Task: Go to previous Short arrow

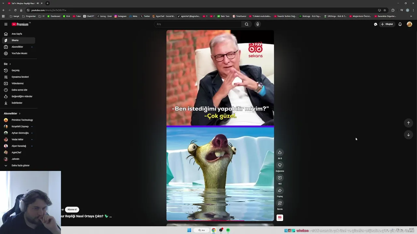Action: point(408,123)
